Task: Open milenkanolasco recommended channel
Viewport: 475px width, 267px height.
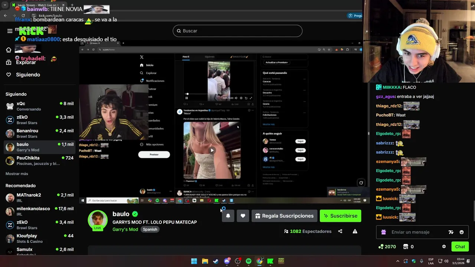Action: click(39, 211)
